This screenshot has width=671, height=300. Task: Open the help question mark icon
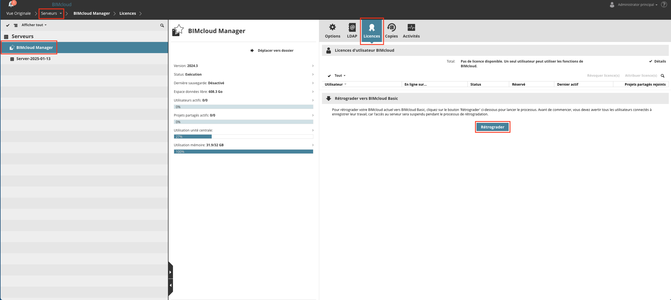pos(664,4)
